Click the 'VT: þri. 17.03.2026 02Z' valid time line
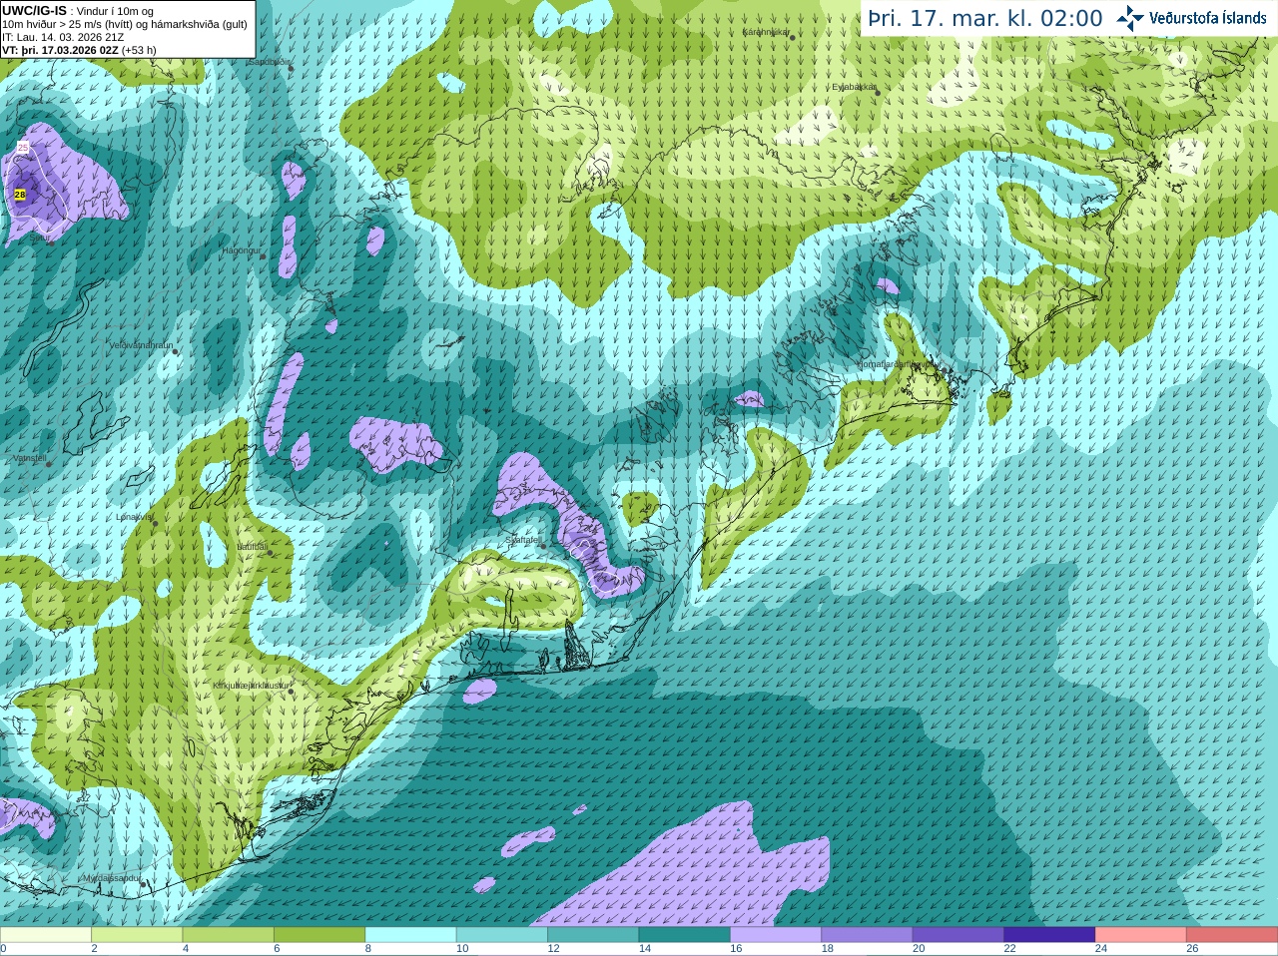The width and height of the screenshot is (1278, 956). tap(61, 50)
